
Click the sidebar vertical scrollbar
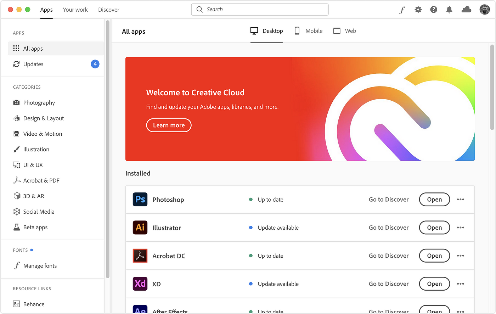(x=107, y=149)
